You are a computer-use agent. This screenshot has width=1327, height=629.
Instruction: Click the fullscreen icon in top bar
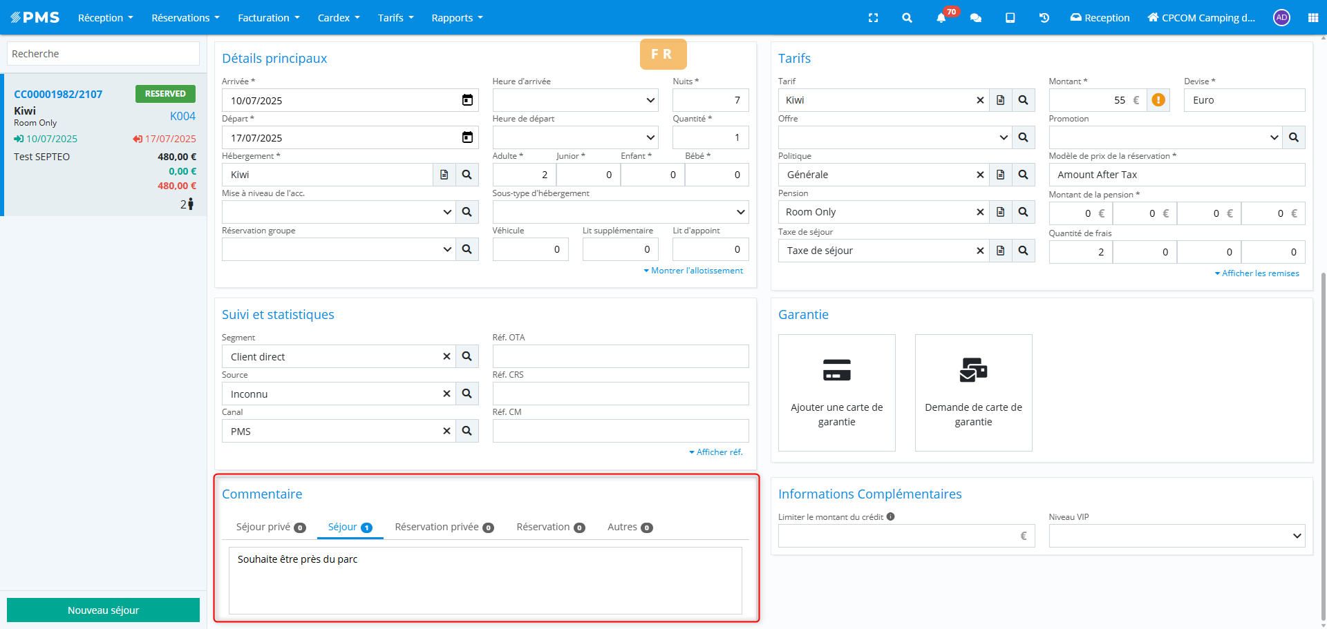(873, 18)
